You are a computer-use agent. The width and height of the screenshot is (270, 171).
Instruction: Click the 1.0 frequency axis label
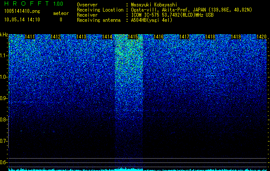[3, 77]
